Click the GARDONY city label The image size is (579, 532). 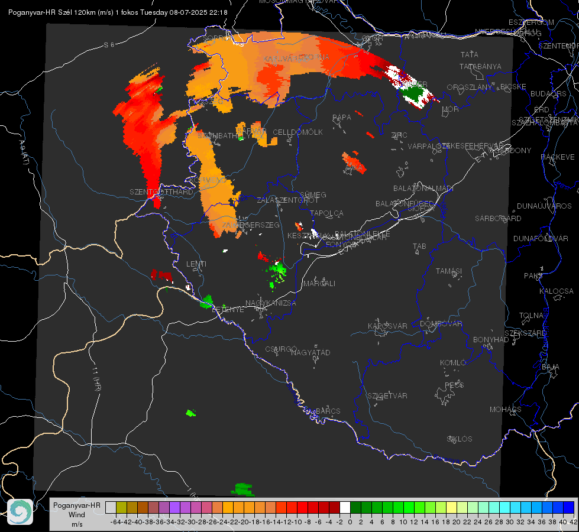pos(513,151)
